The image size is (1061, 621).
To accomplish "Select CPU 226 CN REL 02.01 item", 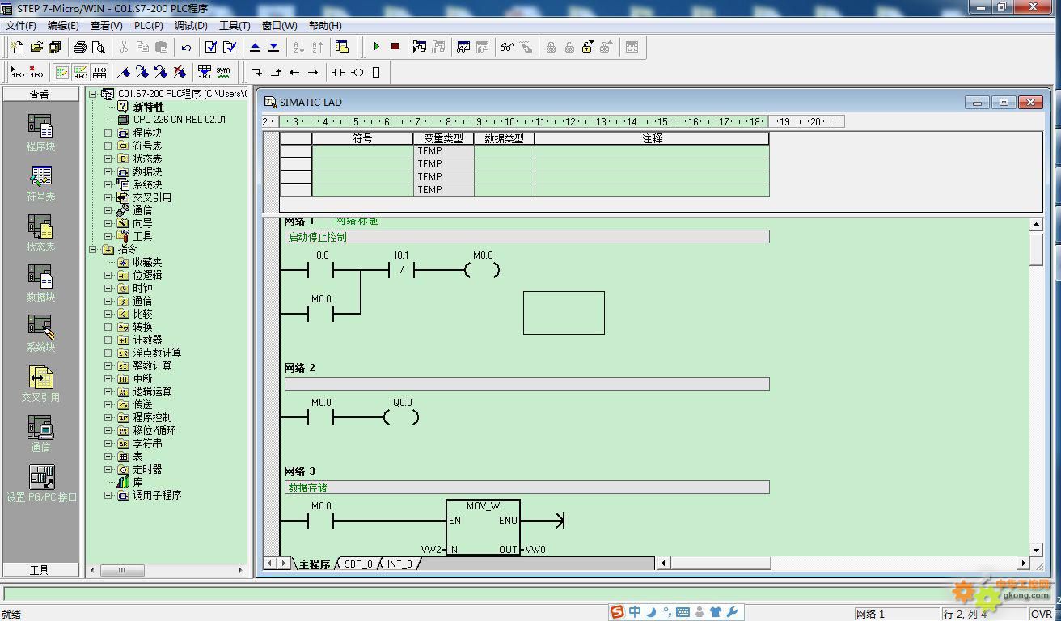I will pos(180,120).
